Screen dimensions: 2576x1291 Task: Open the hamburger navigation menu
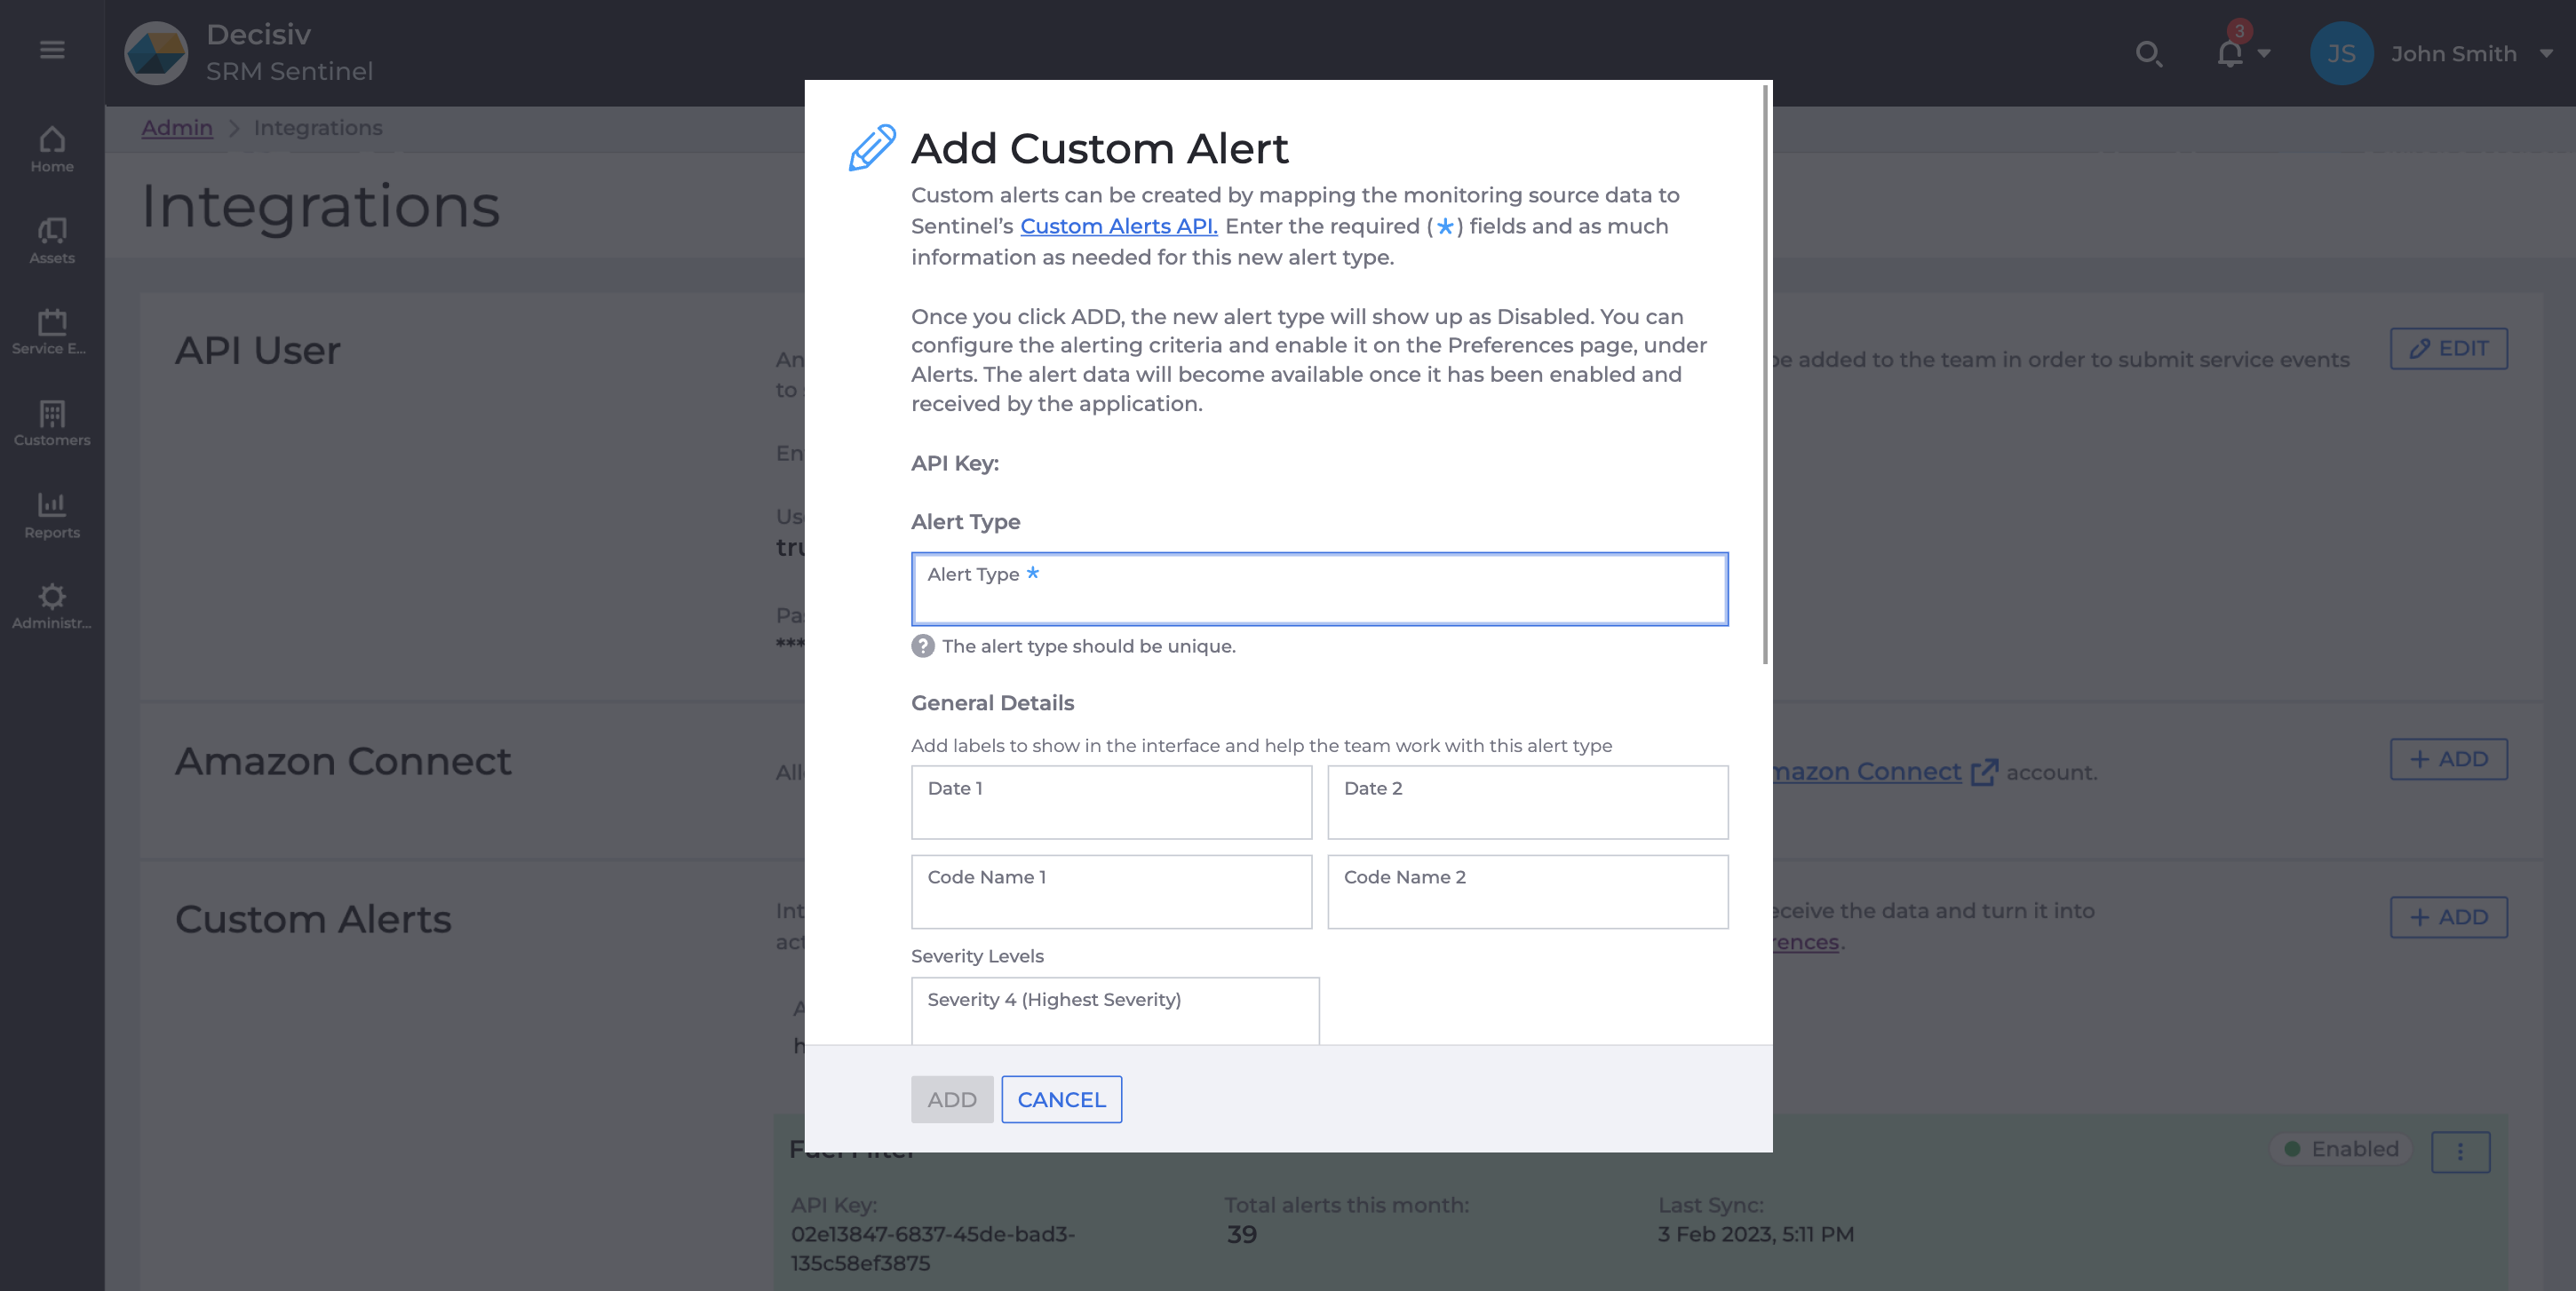click(x=52, y=49)
